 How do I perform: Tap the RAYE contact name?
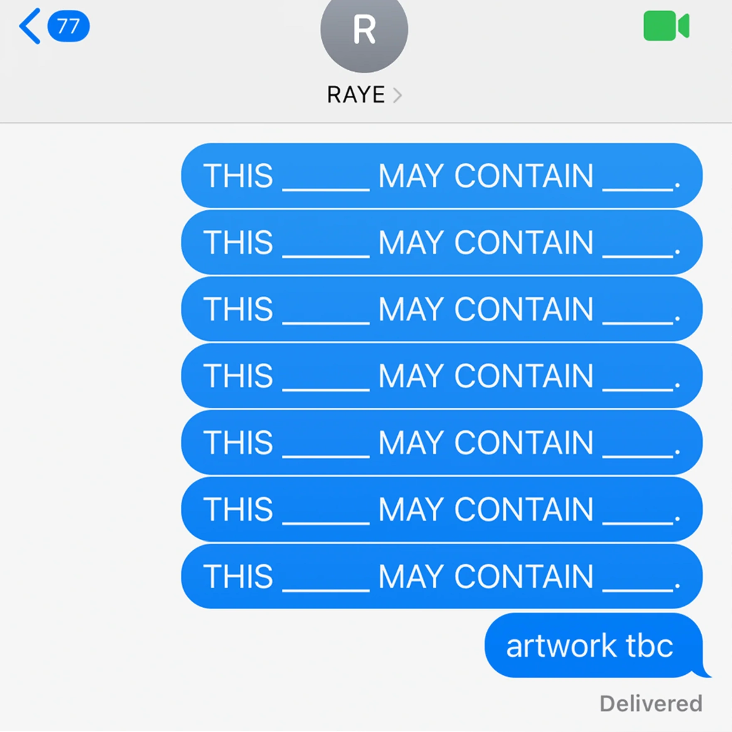(356, 95)
